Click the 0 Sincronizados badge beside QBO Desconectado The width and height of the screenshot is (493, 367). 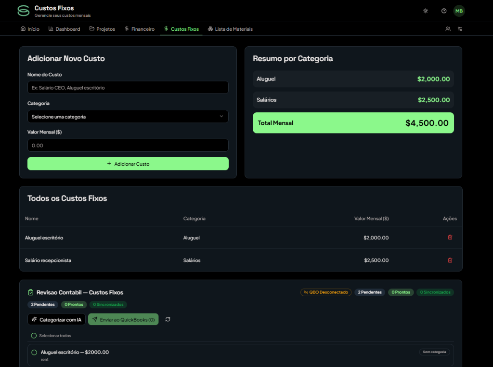(435, 292)
